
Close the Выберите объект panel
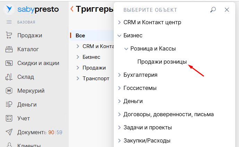click(x=227, y=10)
